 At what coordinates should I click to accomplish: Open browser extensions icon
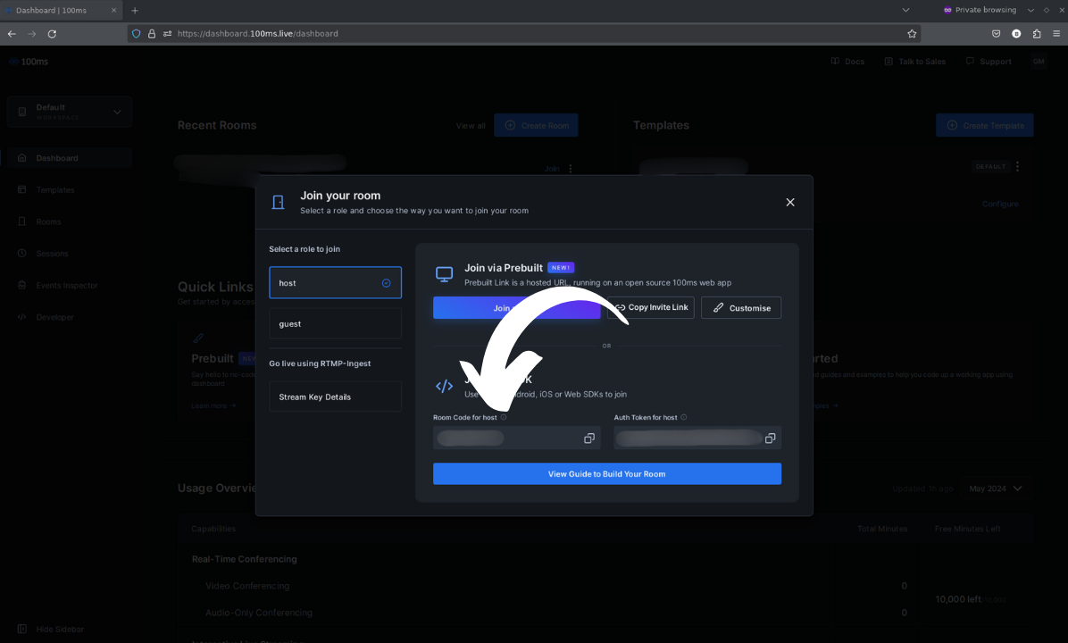click(x=1037, y=33)
